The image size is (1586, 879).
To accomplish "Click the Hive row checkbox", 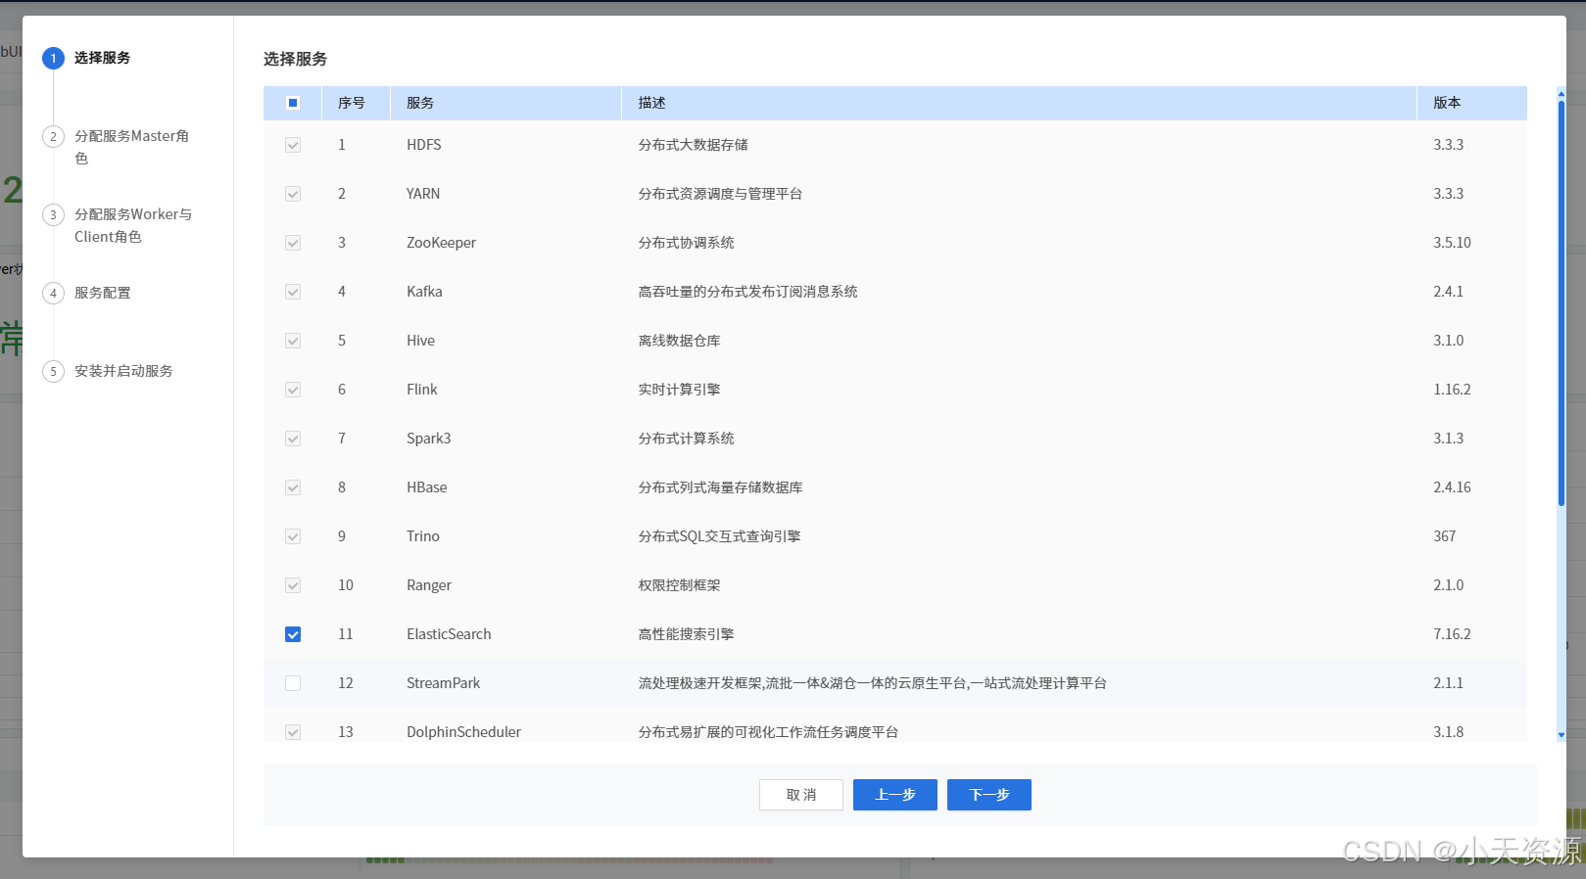I will (x=293, y=341).
